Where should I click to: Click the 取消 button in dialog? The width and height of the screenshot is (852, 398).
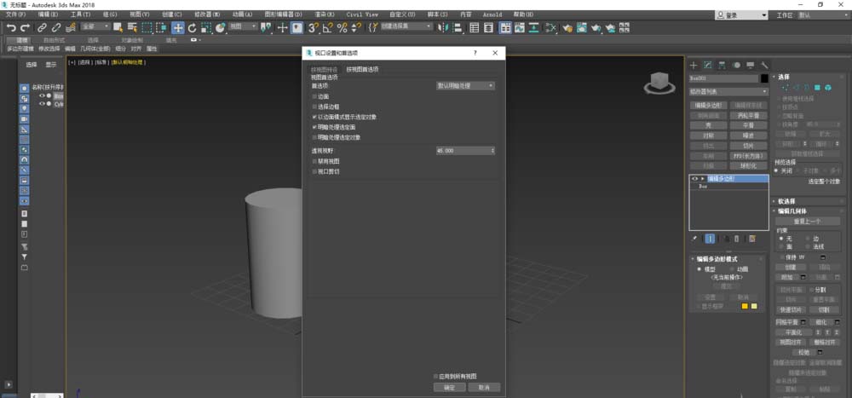tap(483, 387)
